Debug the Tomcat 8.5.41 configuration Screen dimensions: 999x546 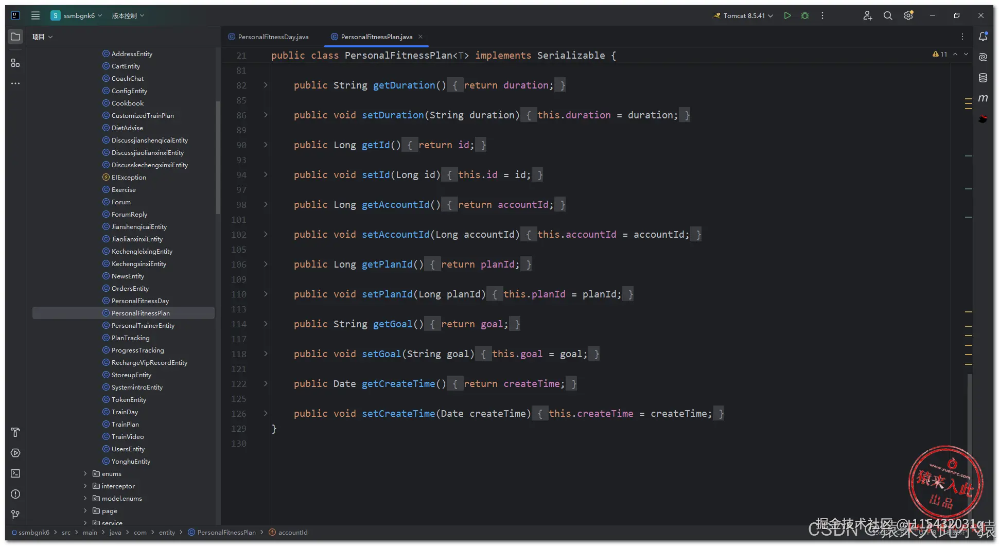click(x=805, y=15)
